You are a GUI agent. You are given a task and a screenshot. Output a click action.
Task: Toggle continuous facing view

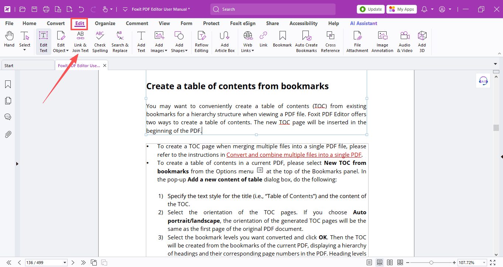(400, 263)
